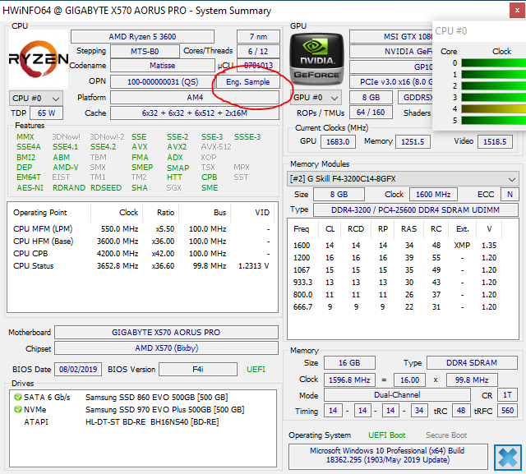526x474 pixels.
Task: Click the tRFC 560 field
Action: (507, 411)
